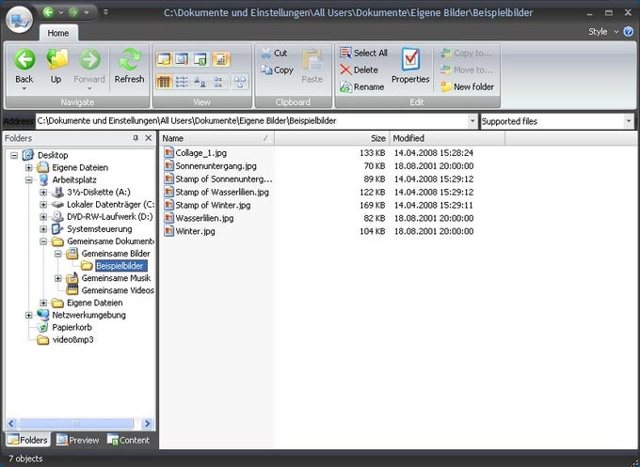Toggle the Content pane view button
The width and height of the screenshot is (640, 467).
[x=200, y=59]
